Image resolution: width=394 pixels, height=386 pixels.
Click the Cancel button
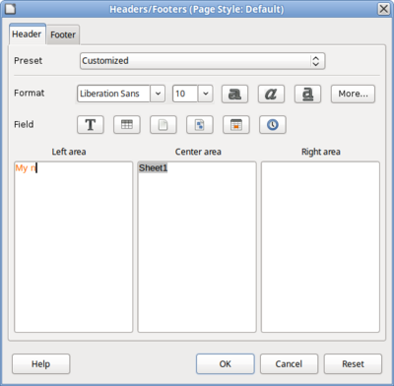[x=289, y=363]
